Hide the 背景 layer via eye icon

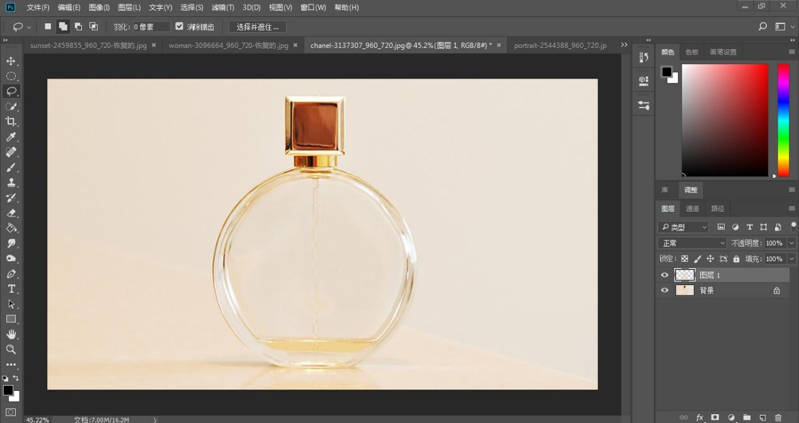pyautogui.click(x=664, y=290)
